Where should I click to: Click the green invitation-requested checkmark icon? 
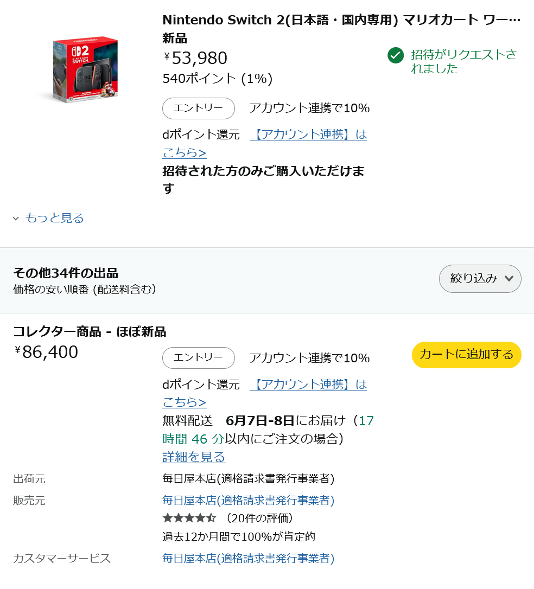point(396,55)
